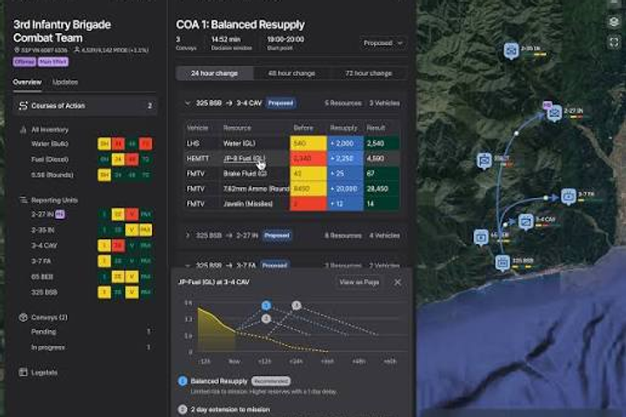This screenshot has height=417, width=626.
Task: Click the gray marker 2 on fuel chart
Action: pyautogui.click(x=266, y=319)
